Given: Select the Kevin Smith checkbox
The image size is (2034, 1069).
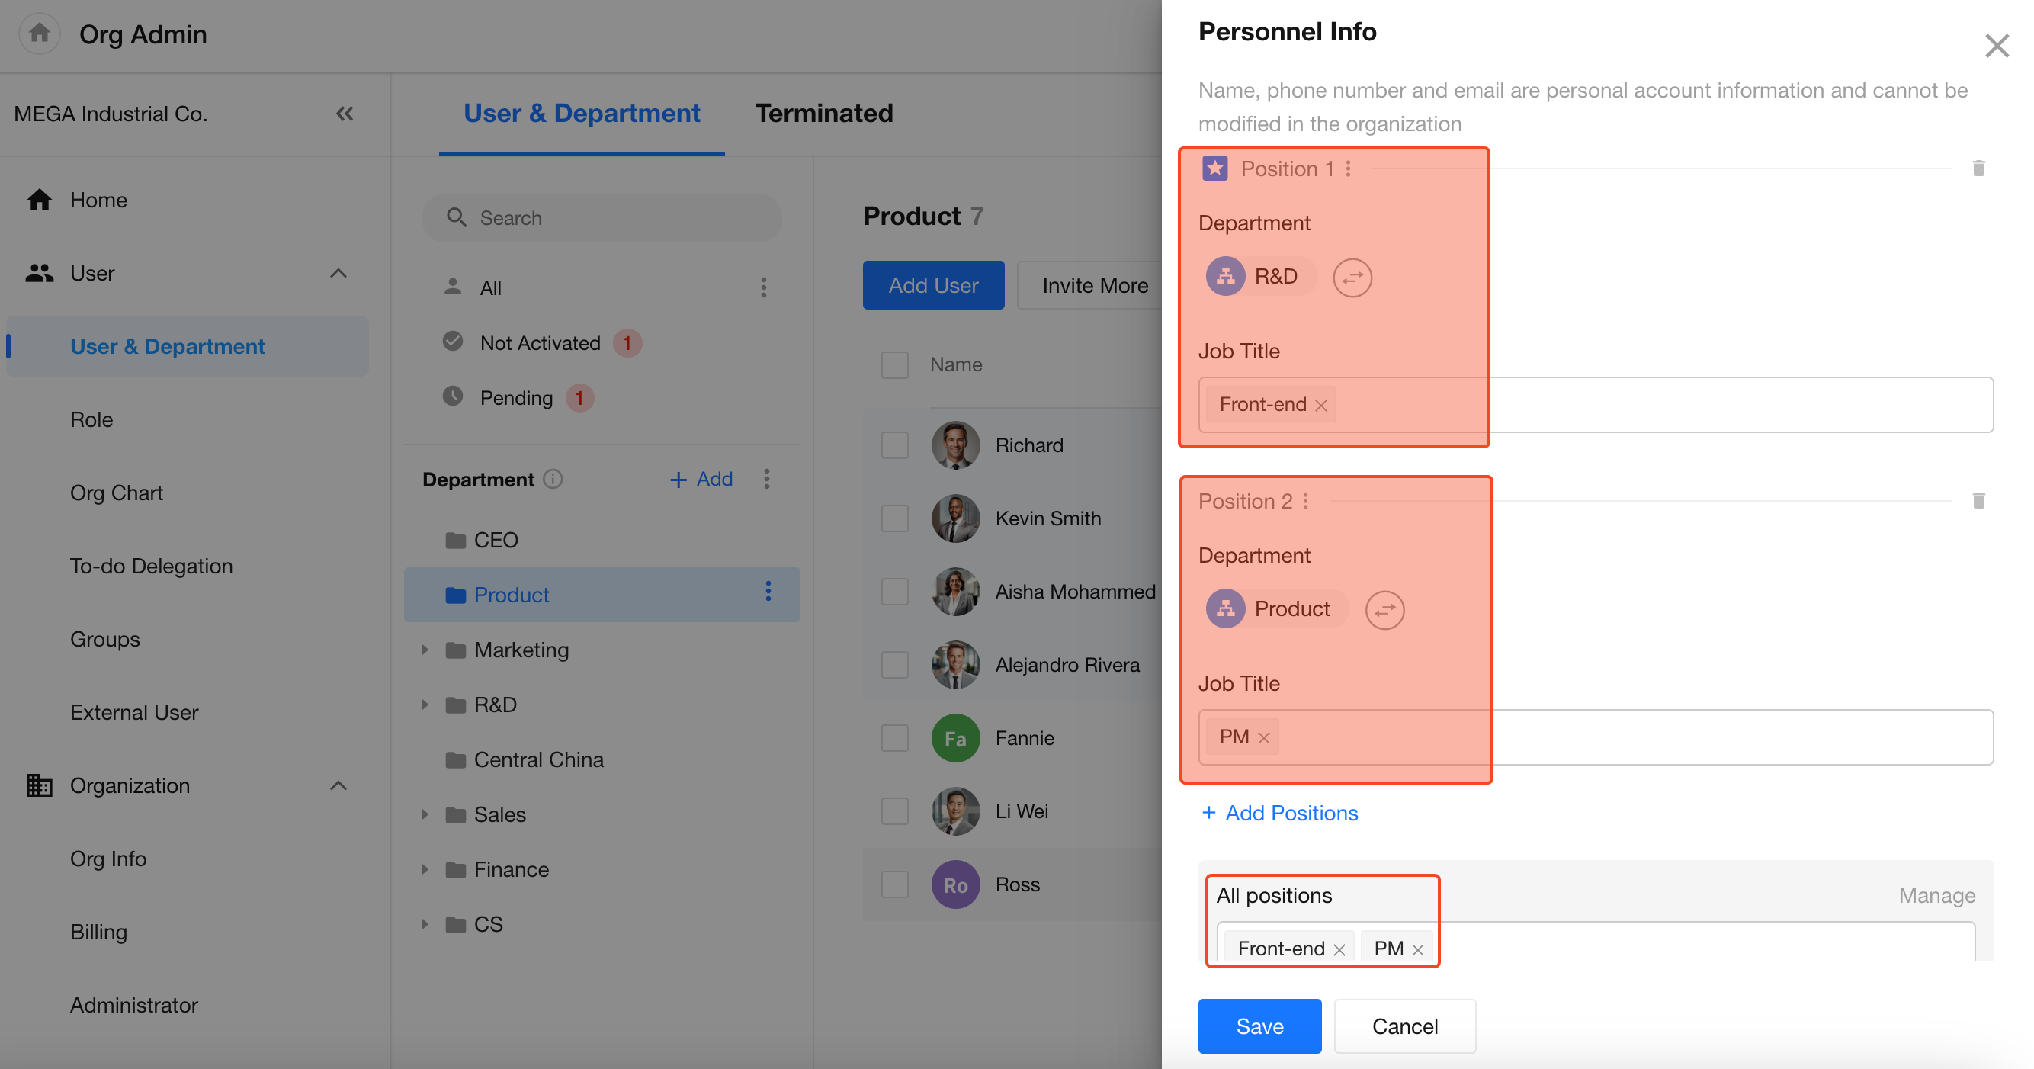Looking at the screenshot, I should click(x=894, y=518).
